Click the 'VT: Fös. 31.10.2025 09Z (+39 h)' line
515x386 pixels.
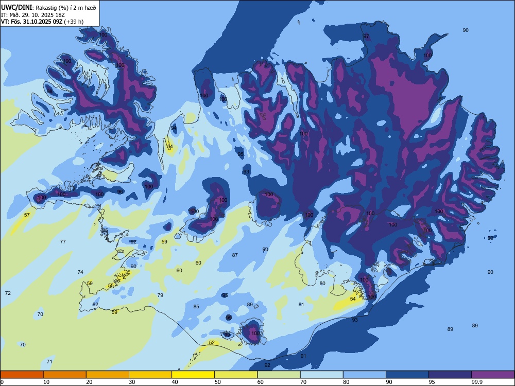coord(42,22)
